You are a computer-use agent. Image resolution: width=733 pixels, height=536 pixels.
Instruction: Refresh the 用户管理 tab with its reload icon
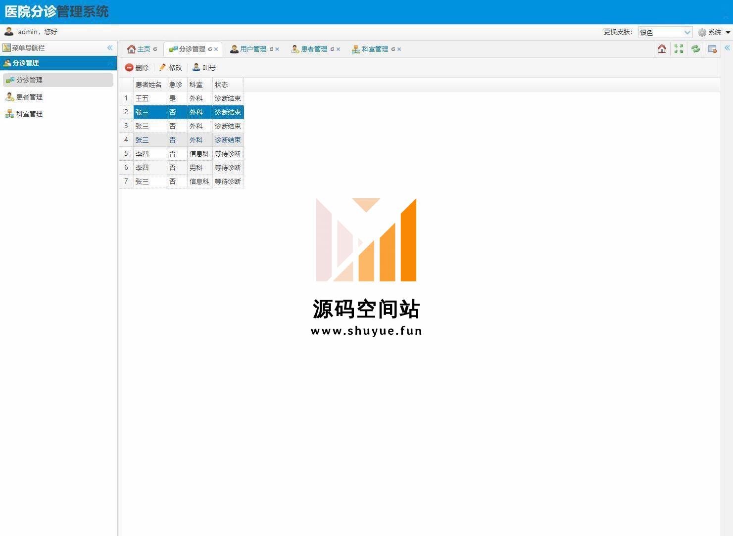(x=271, y=49)
